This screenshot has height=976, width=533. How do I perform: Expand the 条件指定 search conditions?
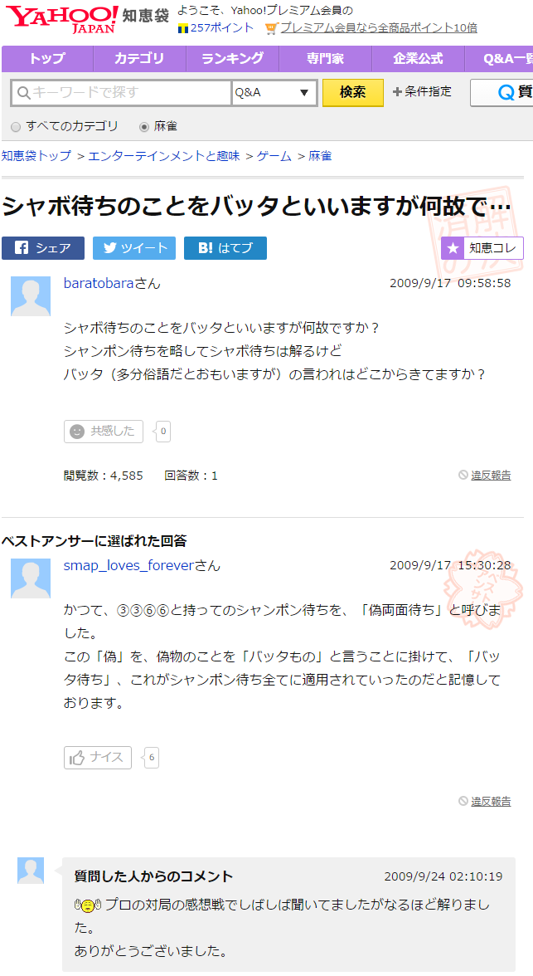[x=422, y=92]
